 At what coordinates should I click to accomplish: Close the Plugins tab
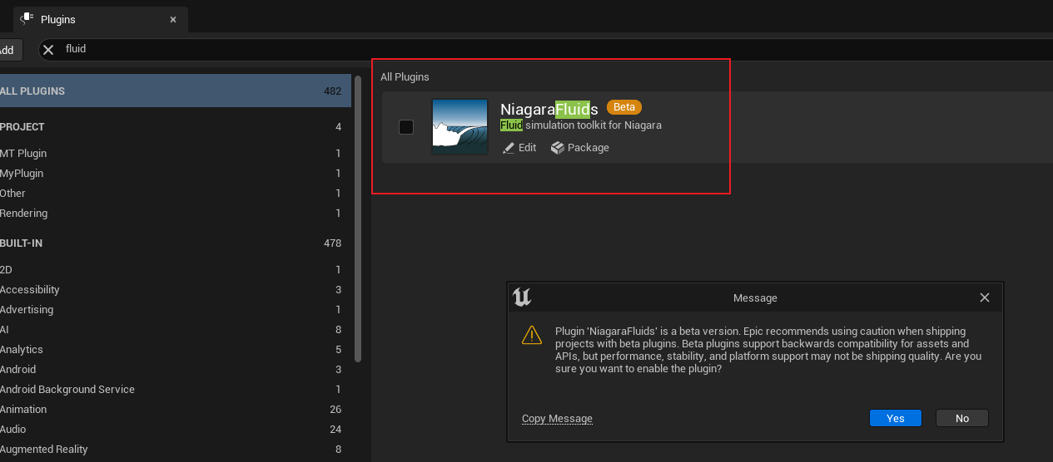(x=173, y=19)
